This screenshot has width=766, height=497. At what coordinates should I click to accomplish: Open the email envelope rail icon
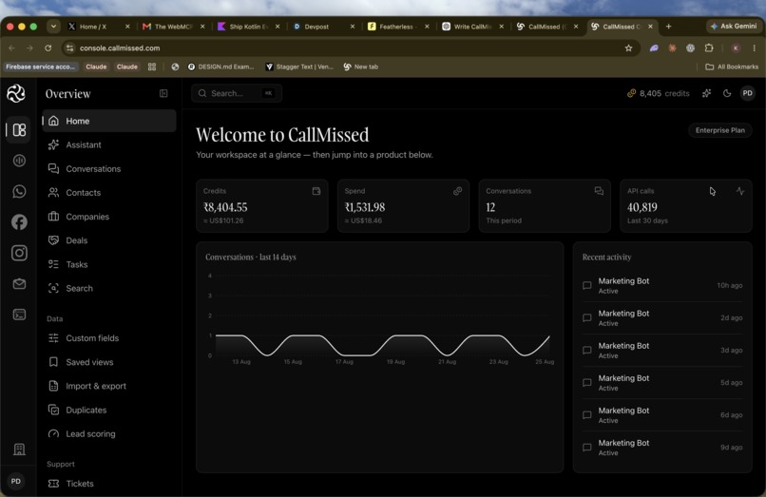[x=19, y=284]
